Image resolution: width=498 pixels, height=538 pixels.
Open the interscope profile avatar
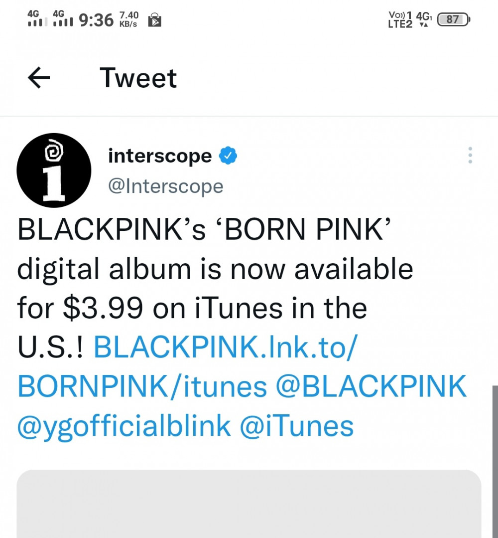pos(54,170)
